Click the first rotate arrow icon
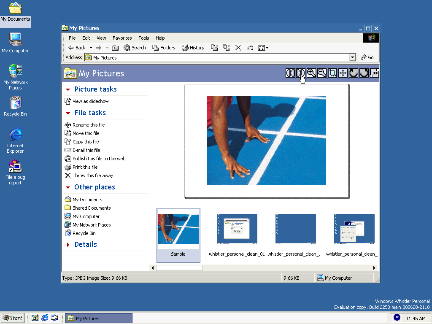The image size is (432, 324). tap(354, 73)
